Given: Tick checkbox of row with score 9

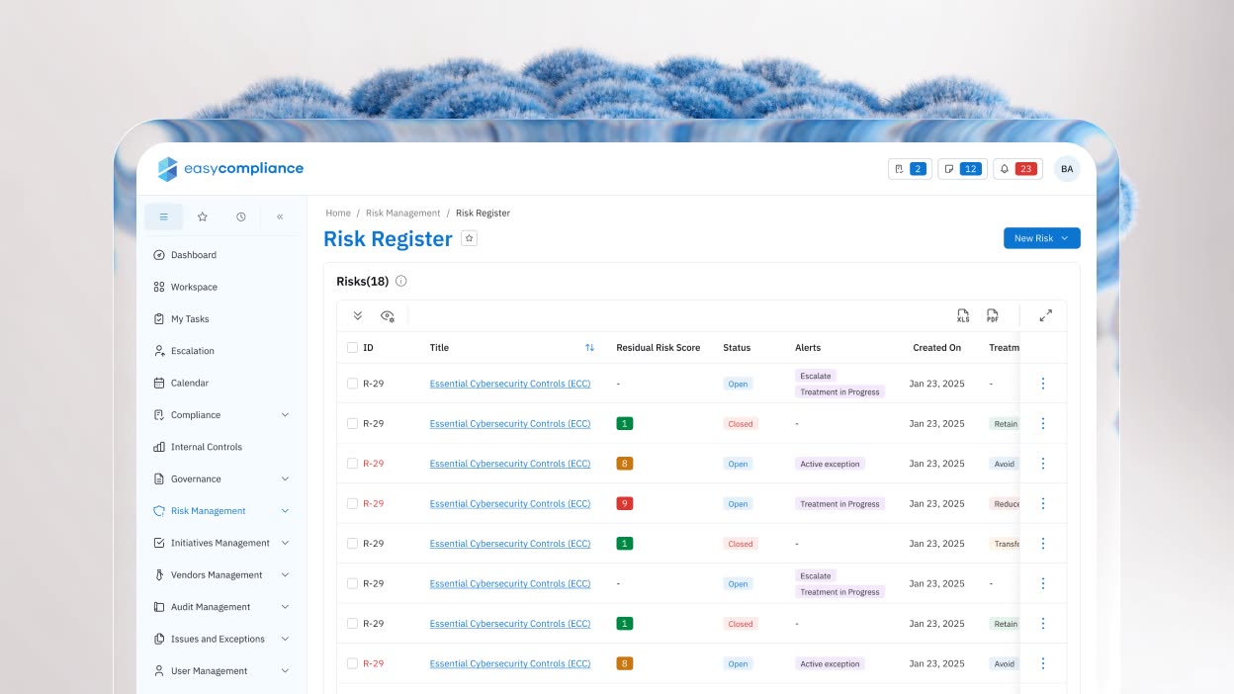Looking at the screenshot, I should 352,503.
